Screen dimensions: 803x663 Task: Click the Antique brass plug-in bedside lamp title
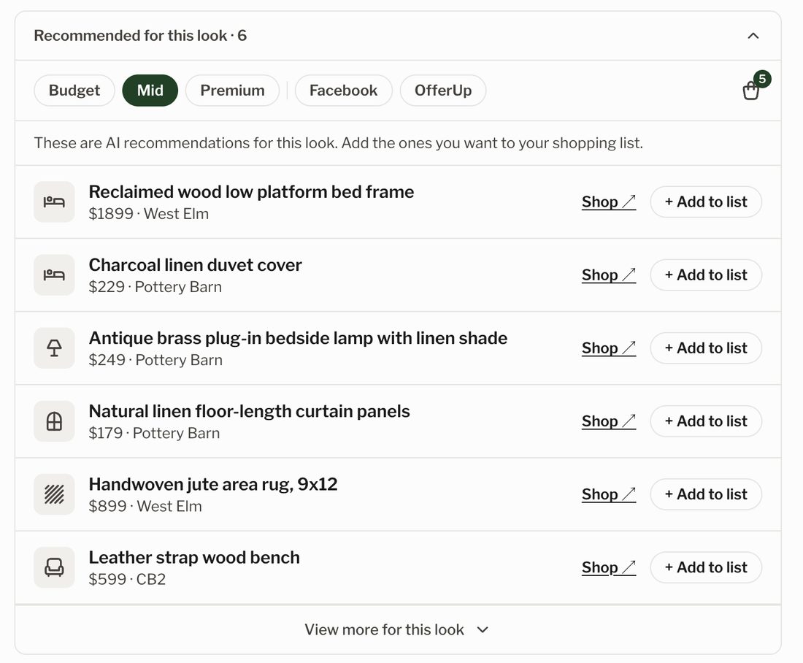(x=298, y=339)
